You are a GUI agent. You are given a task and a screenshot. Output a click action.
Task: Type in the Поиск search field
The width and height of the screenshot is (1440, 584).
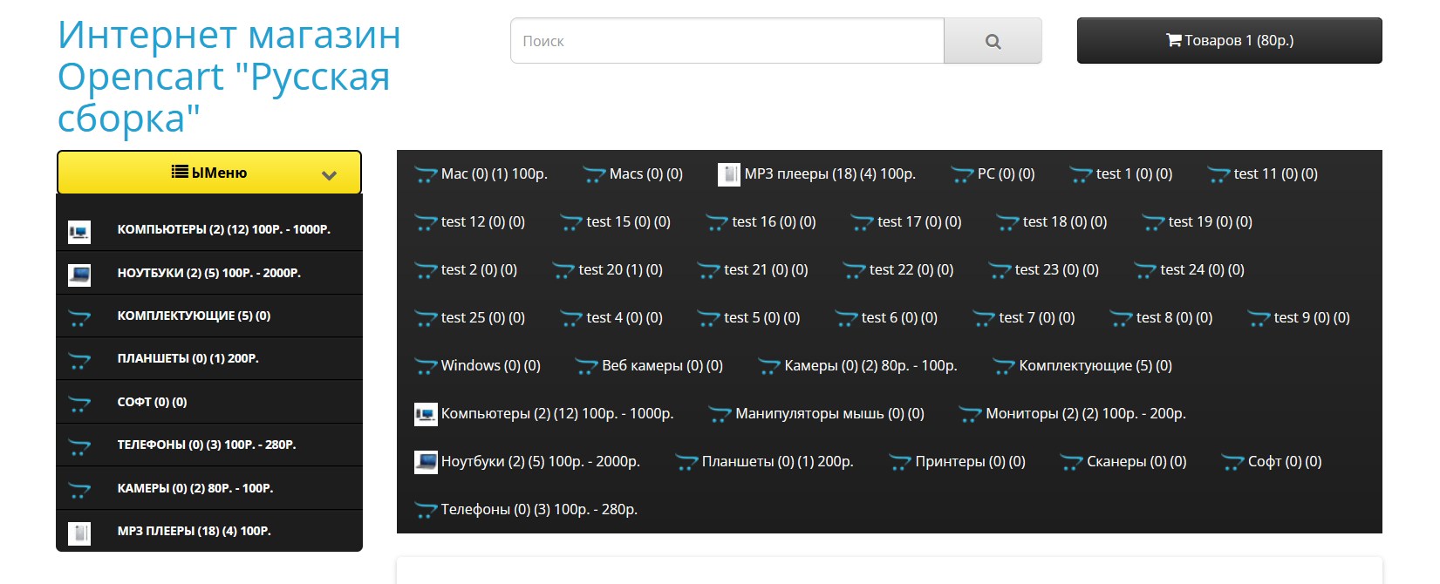pos(727,41)
